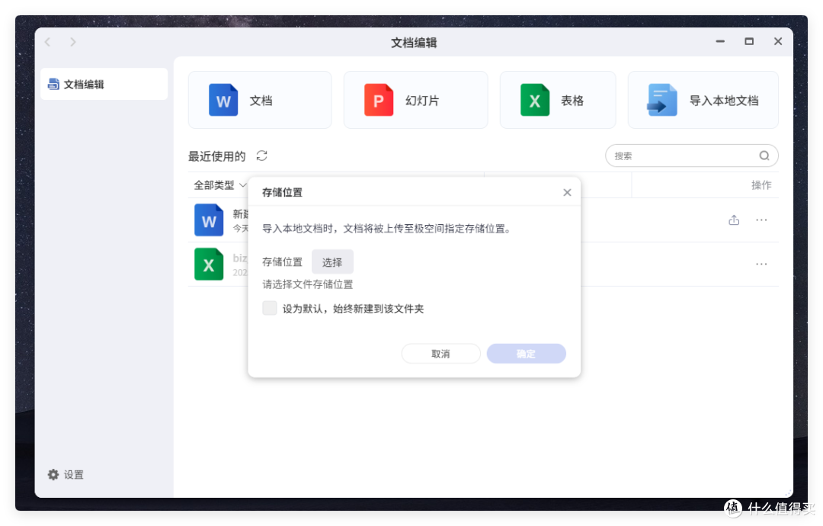Minimize the 文档编辑 window
Viewport: 823px width, 526px height.
[720, 41]
